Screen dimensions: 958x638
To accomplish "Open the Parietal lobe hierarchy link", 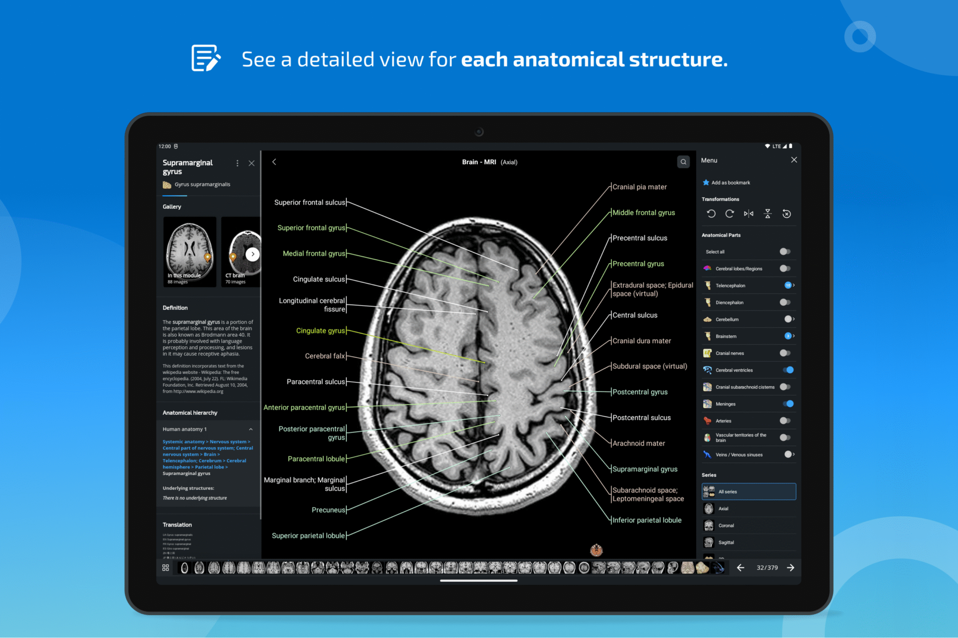I will [x=210, y=467].
